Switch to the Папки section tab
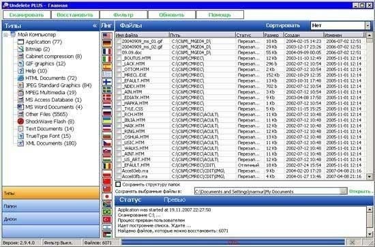375x247 pixels. 50,206
